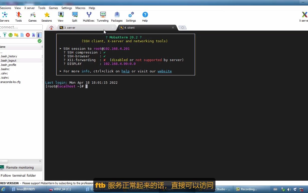Expand the sidebar with the right arrow
The width and height of the screenshot is (308, 193).
pyautogui.click(x=40, y=161)
